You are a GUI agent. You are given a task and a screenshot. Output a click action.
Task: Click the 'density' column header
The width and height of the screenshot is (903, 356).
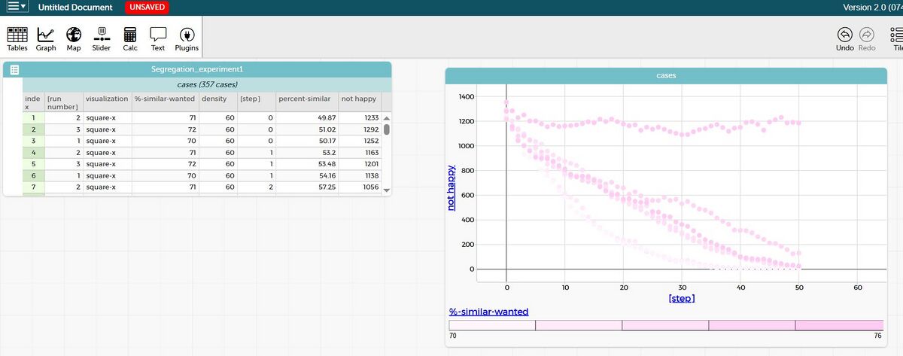[x=214, y=99]
